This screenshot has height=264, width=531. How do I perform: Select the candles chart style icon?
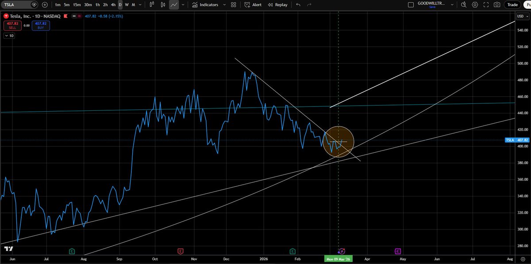tap(163, 5)
